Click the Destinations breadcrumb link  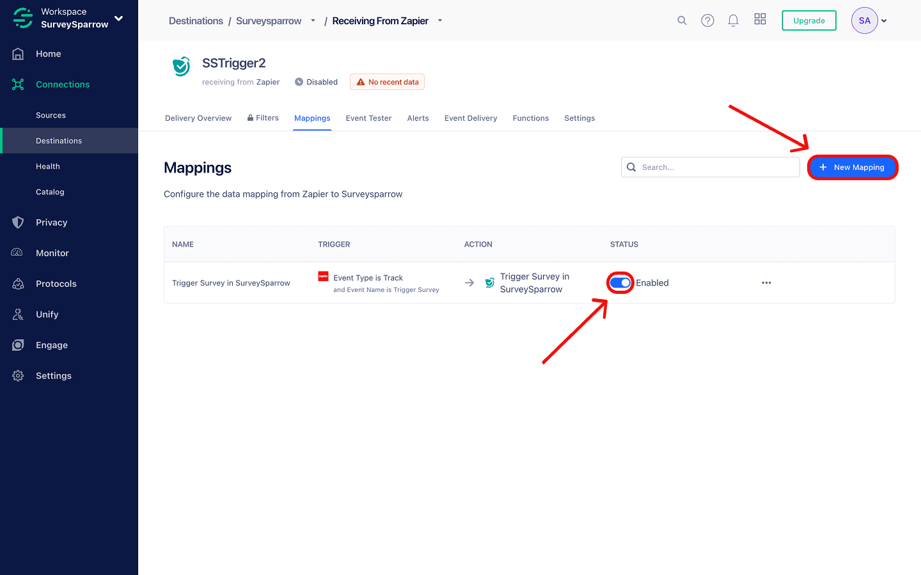196,21
